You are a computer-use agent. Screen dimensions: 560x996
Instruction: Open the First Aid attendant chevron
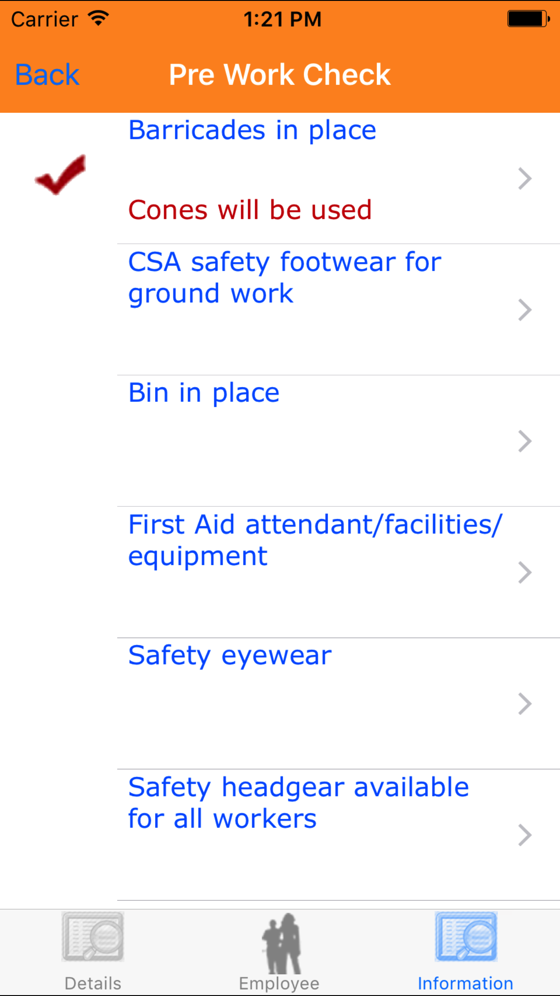coord(524,572)
